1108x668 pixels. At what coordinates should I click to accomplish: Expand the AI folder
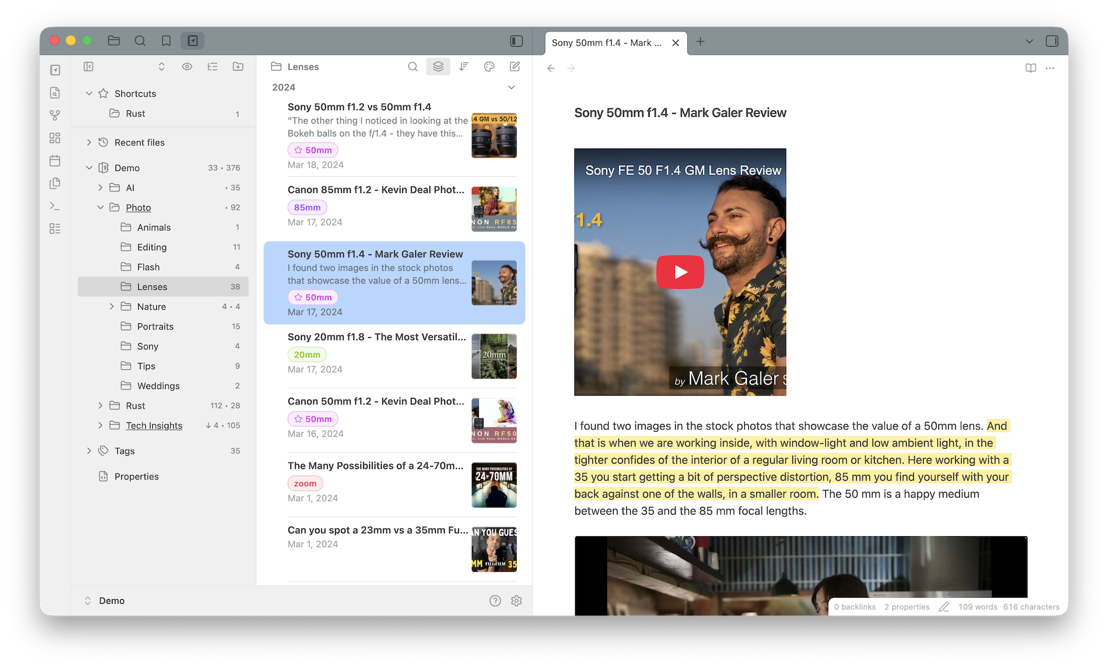pos(100,188)
